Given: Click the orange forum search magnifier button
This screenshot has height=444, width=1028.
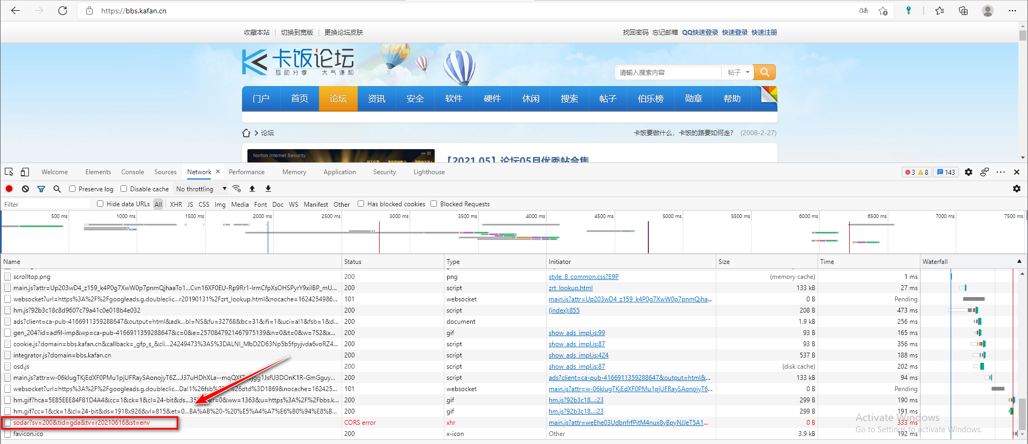Looking at the screenshot, I should (x=765, y=72).
